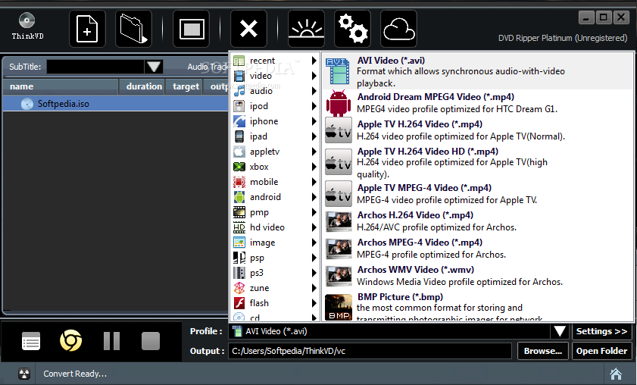Click the Output path field
Viewport: 637px width, 385px height.
pos(370,351)
